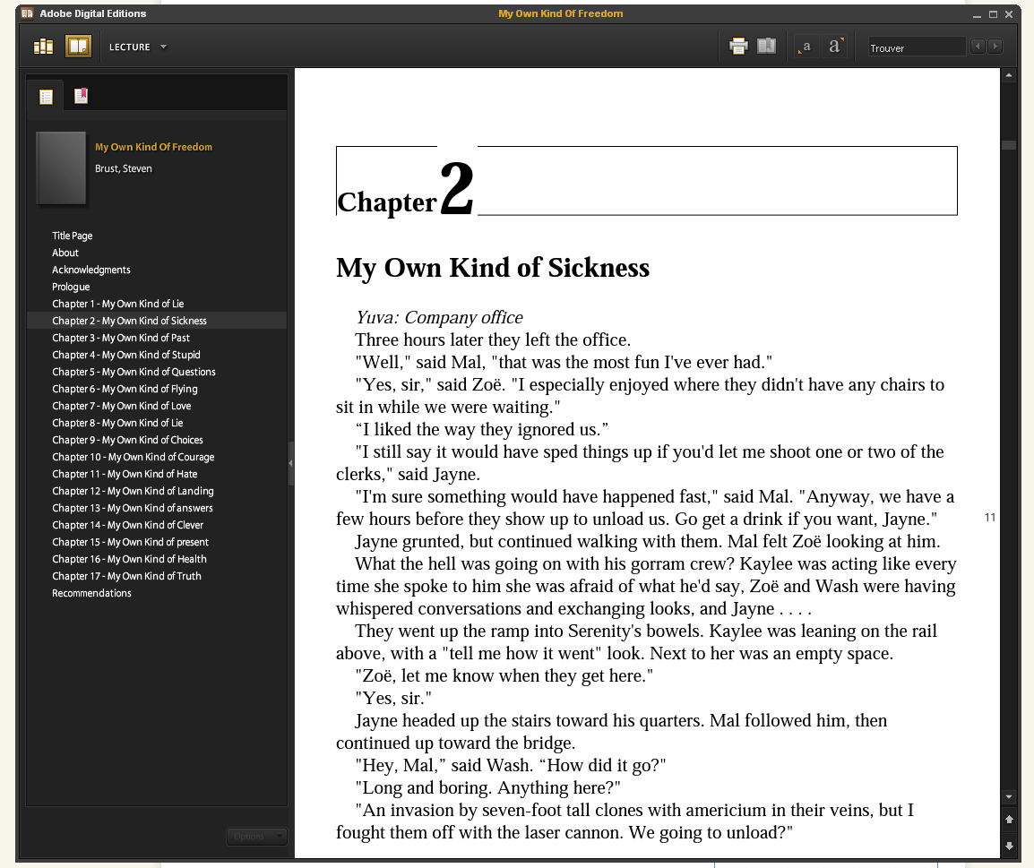1034x868 pixels.
Task: Jump to Chapter 15 - My Own Kind of present
Action: pos(130,543)
